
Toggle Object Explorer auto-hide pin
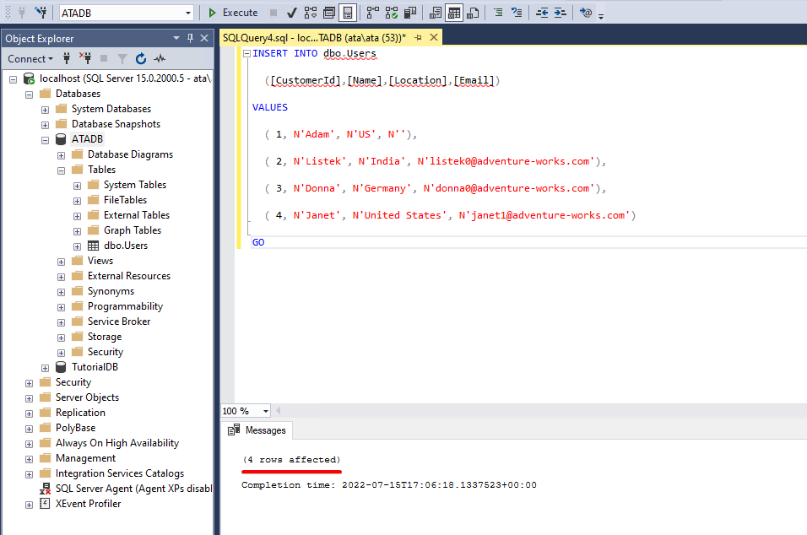point(191,38)
